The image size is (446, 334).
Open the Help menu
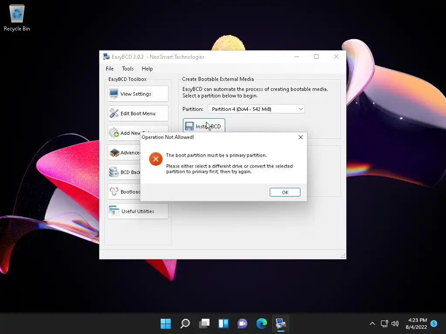[147, 68]
